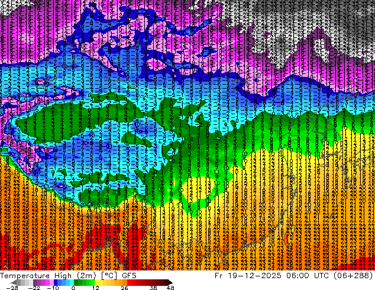The width and height of the screenshot is (375, 290).
Task: Click the green section of the color scale
Action: [84, 282]
